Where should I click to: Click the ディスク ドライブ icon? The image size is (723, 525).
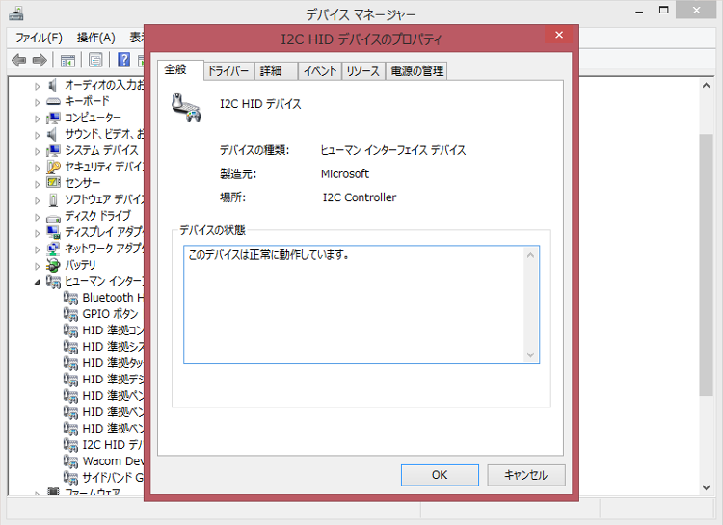(x=53, y=218)
